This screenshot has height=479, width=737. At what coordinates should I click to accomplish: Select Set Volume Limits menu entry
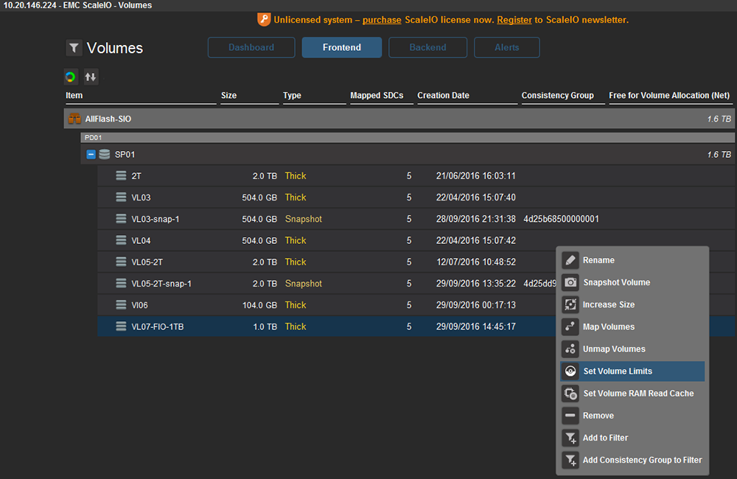click(x=632, y=371)
